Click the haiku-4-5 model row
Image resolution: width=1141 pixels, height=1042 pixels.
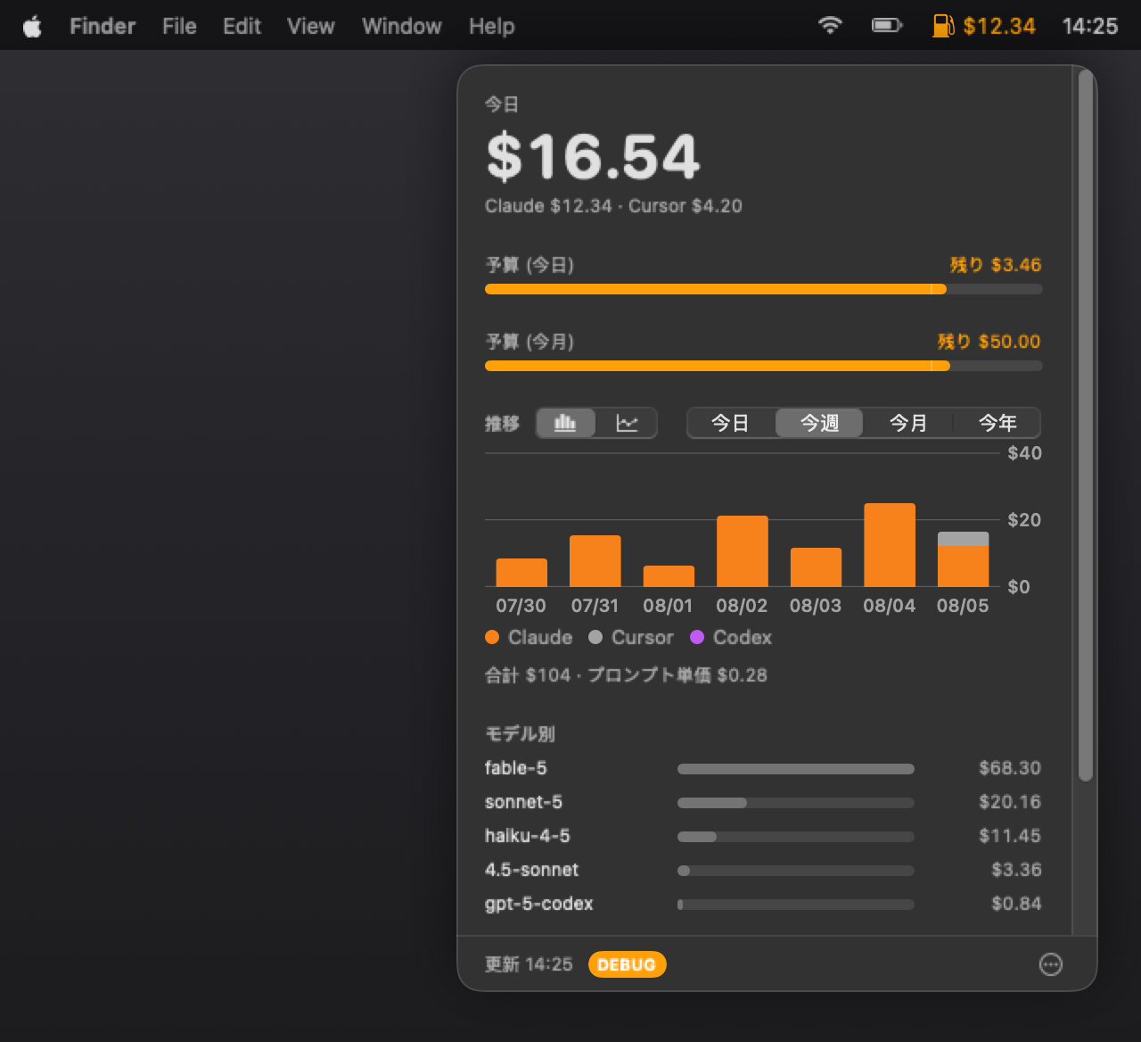[763, 836]
